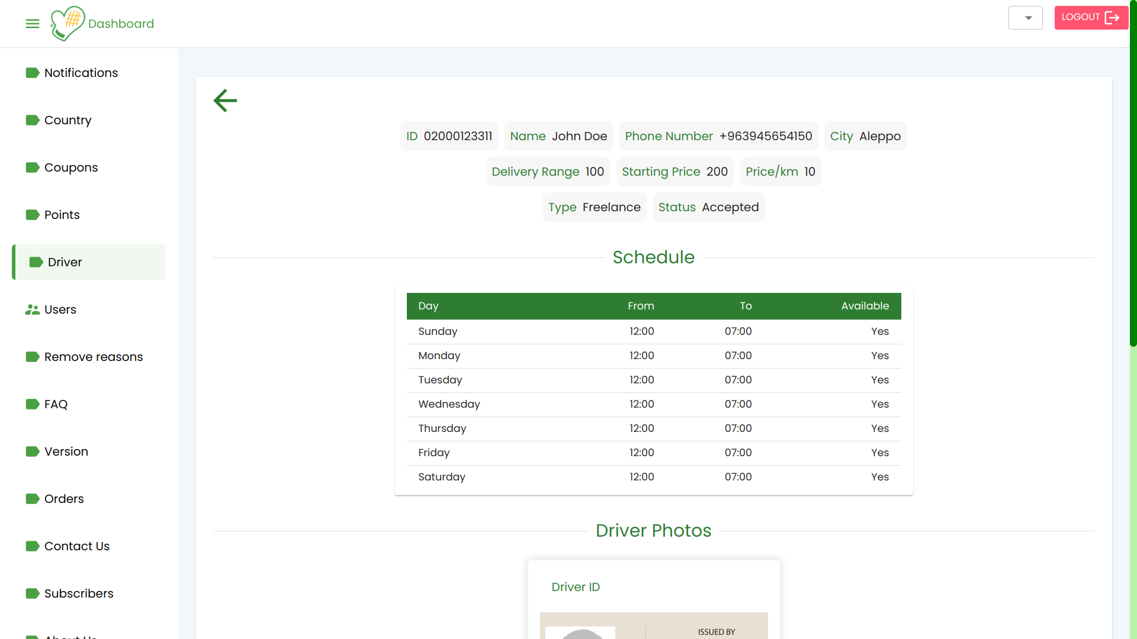Click the Notifications tag icon

click(33, 73)
